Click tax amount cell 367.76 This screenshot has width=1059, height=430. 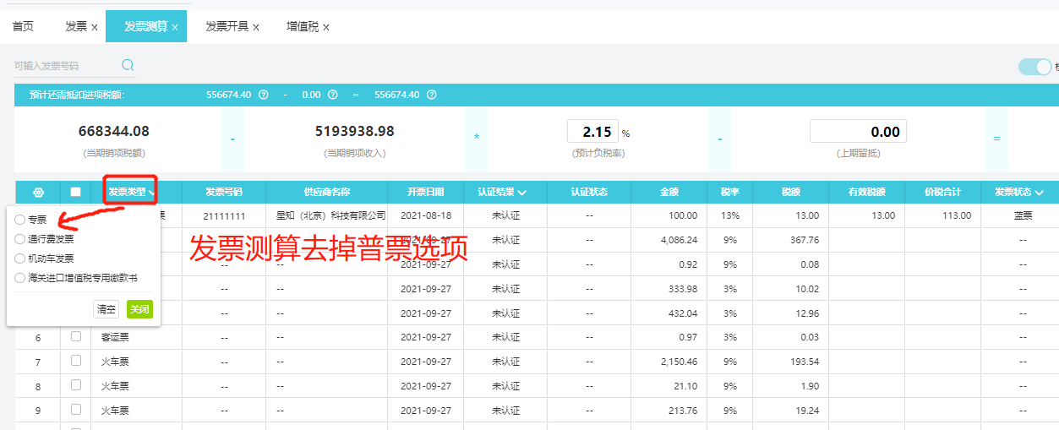point(790,240)
